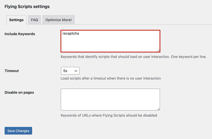
Task: Click the chevron arrow in Timeout select
Action: 76,71
